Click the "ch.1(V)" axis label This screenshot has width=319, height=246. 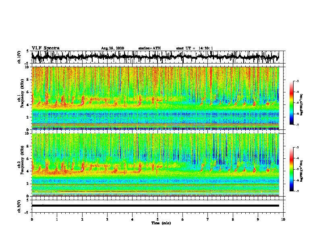coord(19,57)
